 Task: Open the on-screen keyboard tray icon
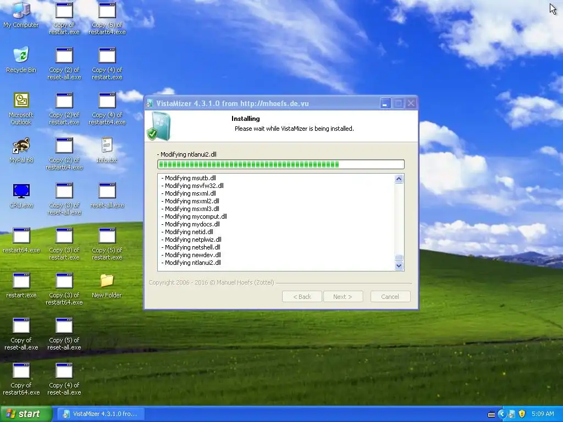click(492, 414)
